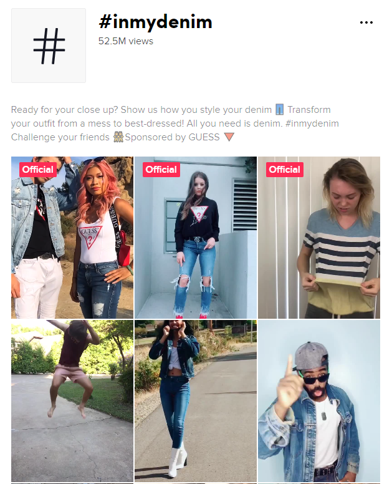The height and width of the screenshot is (484, 392).
Task: Open video of woman in white boots
Action: click(196, 400)
